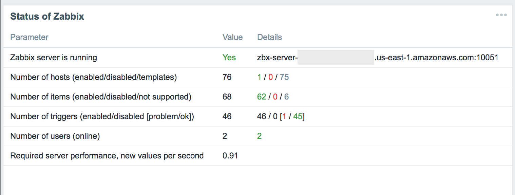Select the Value column header
The height and width of the screenshot is (195, 515).
[x=232, y=37]
